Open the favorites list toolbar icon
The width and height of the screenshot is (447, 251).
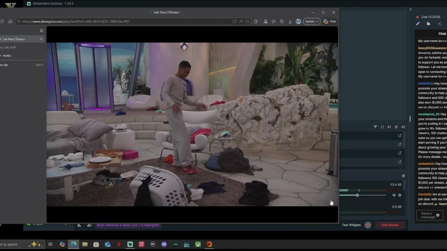(273, 21)
